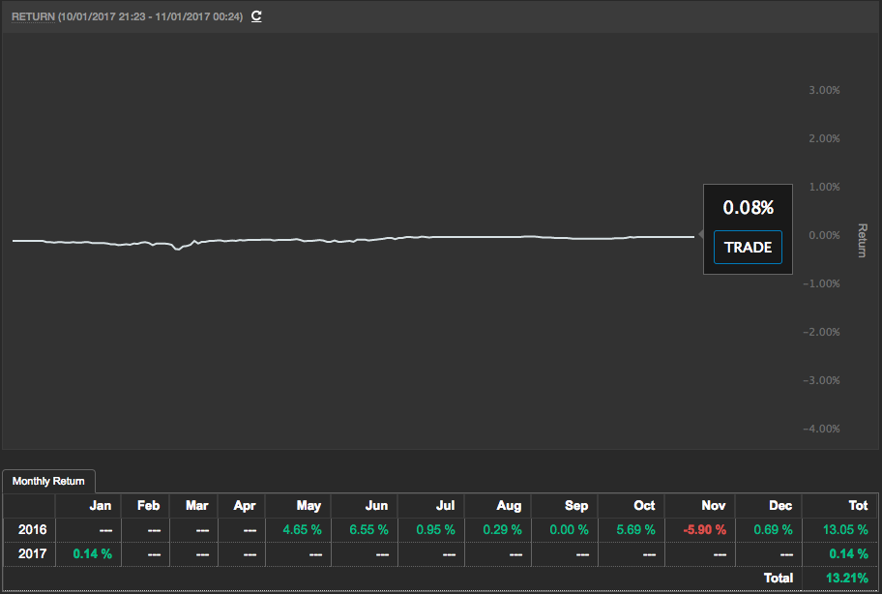Click the 0.08% value in the tooltip
The height and width of the screenshot is (594, 882).
coord(748,207)
